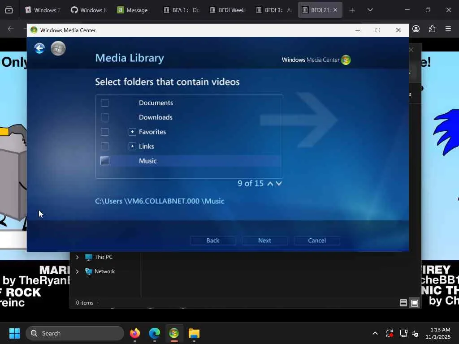Switch to the BFDI 3 browser tab
459x344 pixels.
[x=274, y=10]
